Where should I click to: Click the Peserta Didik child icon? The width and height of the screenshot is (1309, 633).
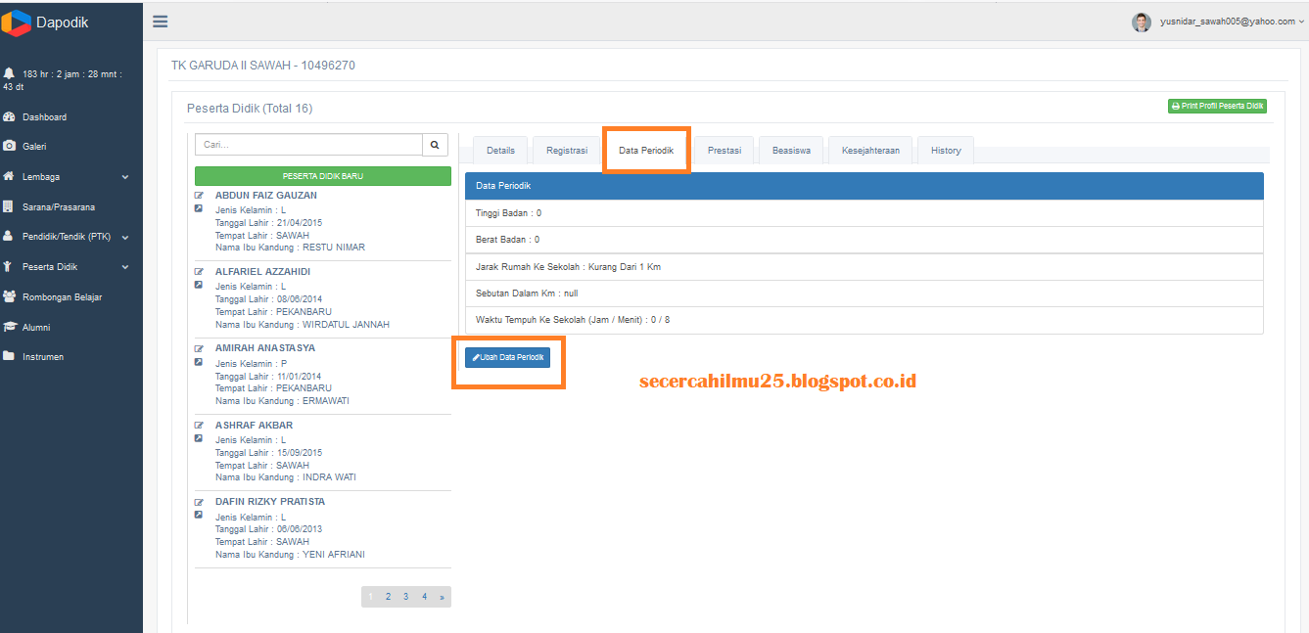(x=9, y=266)
